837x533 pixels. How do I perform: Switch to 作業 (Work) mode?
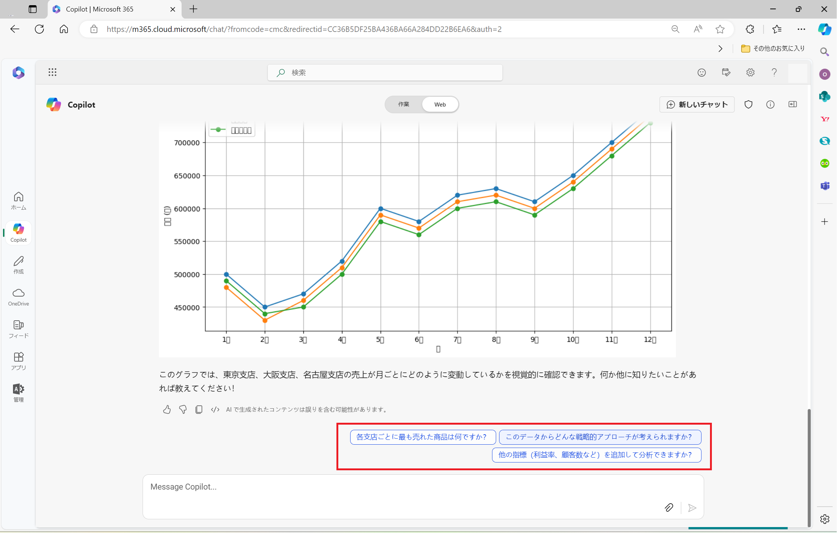[404, 104]
